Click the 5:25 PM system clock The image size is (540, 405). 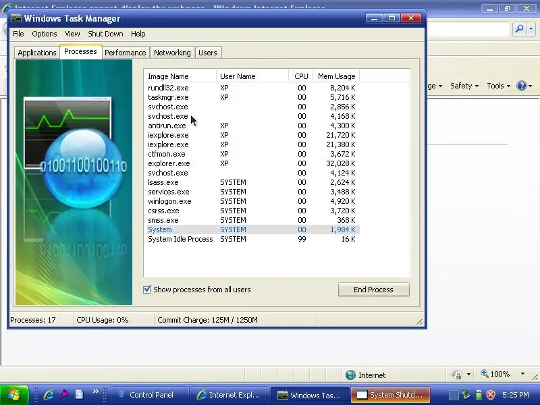pos(516,395)
